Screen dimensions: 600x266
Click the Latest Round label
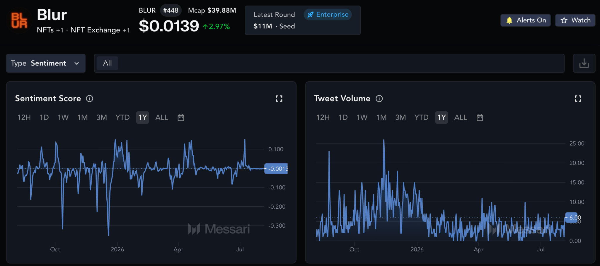(x=274, y=15)
